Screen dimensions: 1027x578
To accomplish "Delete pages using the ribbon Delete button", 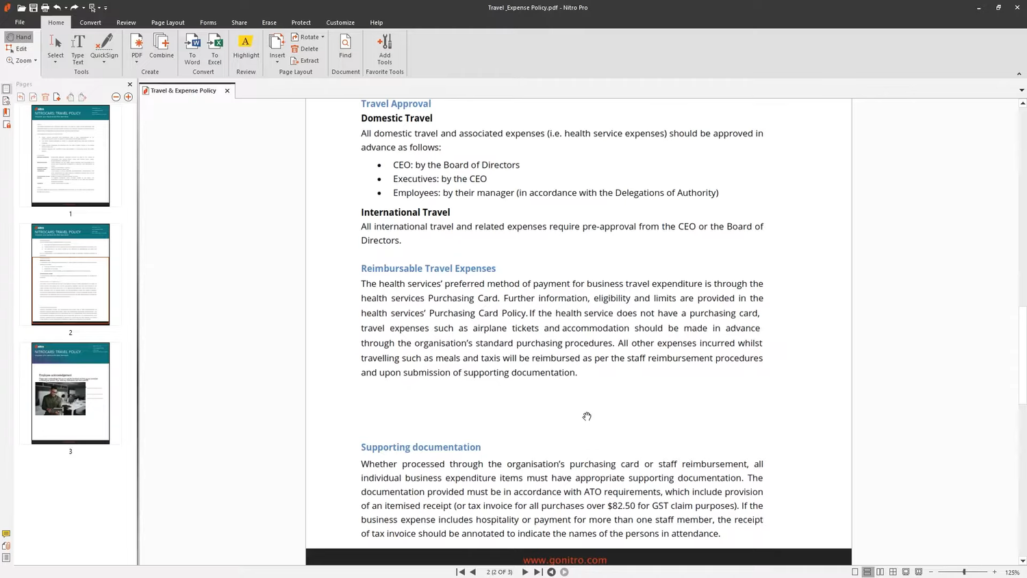I will pos(305,49).
